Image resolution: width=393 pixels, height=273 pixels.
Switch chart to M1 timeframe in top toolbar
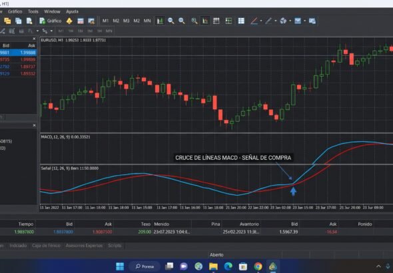pos(105,21)
